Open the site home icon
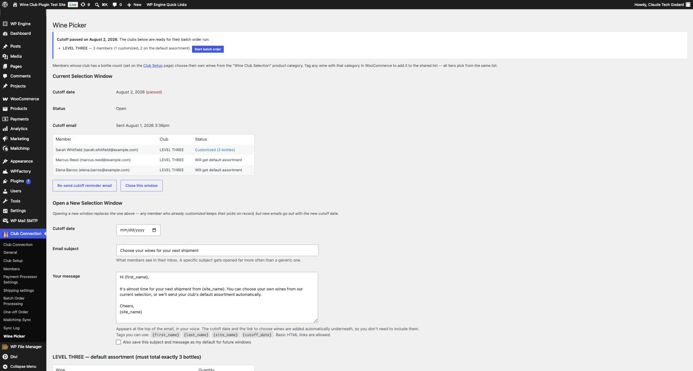Viewport: 693px width, 371px height. click(15, 5)
